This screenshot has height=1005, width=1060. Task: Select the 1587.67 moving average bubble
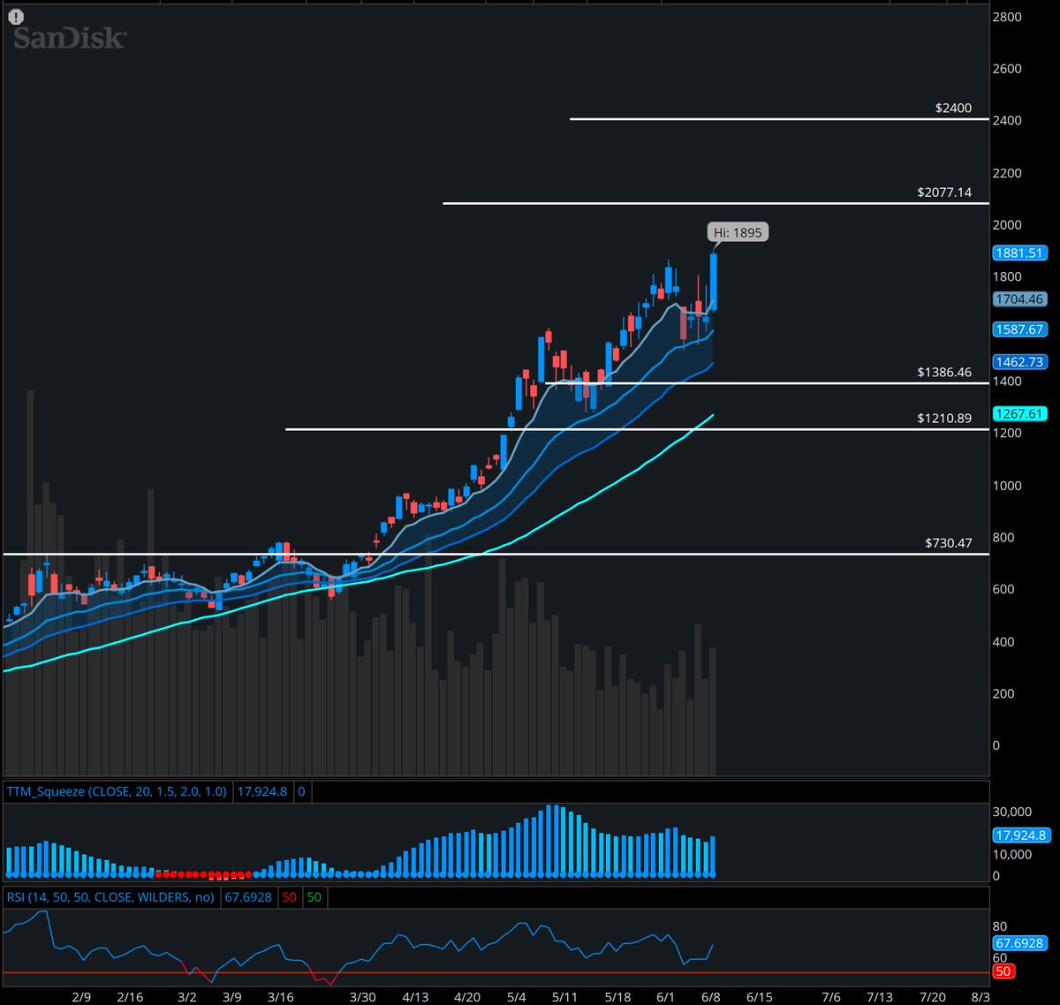point(1019,329)
